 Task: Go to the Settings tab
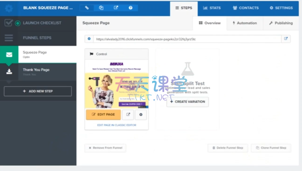coord(281,8)
